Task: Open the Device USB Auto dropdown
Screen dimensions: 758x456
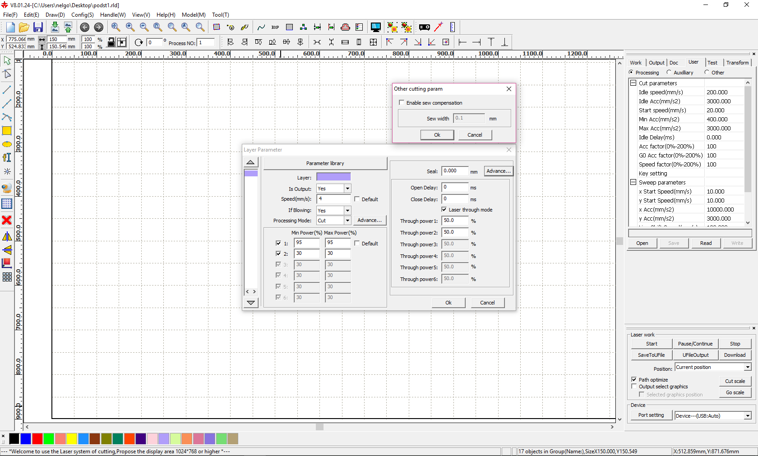Action: click(x=748, y=416)
